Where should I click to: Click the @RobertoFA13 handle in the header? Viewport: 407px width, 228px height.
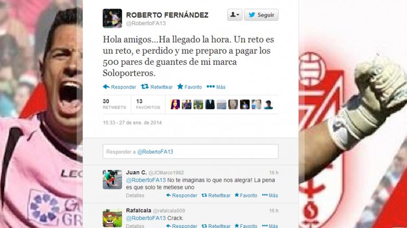click(145, 23)
